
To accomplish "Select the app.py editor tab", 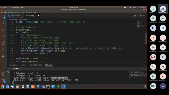I will tap(31, 16).
